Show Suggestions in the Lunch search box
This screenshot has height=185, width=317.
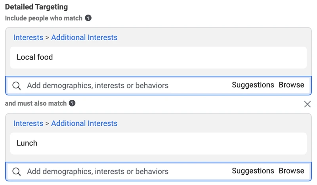click(x=253, y=171)
